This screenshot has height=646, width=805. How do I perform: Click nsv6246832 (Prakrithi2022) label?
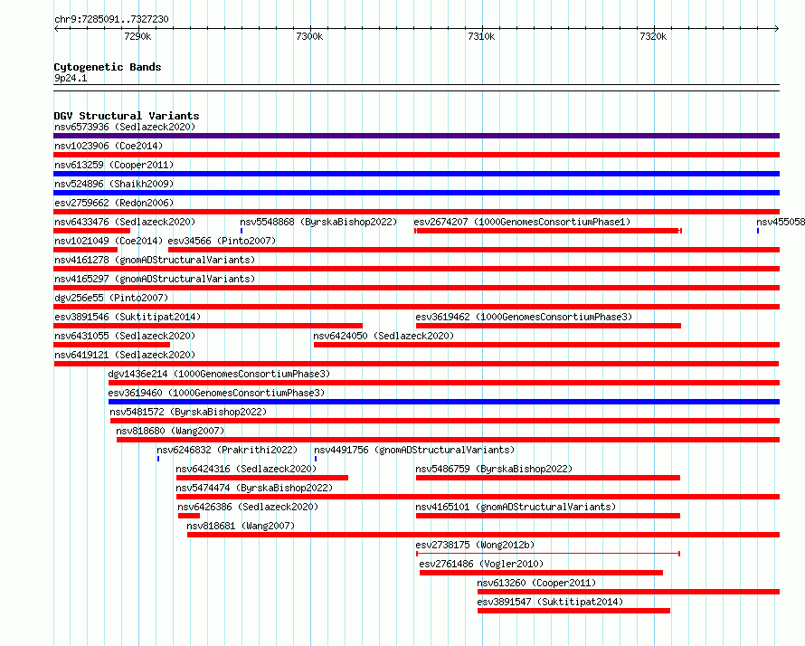(227, 450)
